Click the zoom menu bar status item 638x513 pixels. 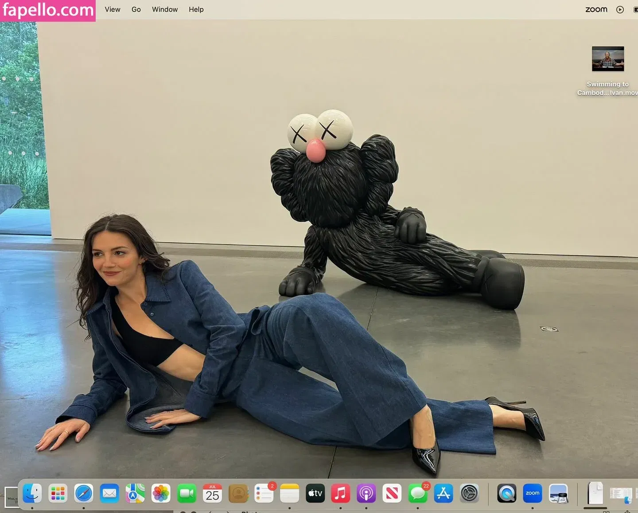(x=596, y=9)
